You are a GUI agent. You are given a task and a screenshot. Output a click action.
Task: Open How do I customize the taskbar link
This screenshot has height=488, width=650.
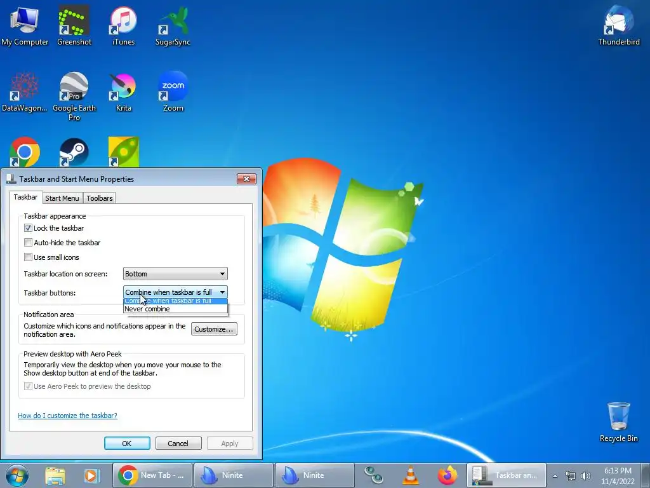(x=67, y=416)
